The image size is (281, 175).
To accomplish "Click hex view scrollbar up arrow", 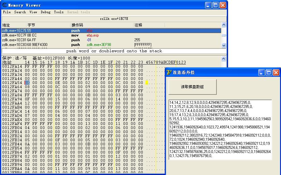I will click(223, 59).
